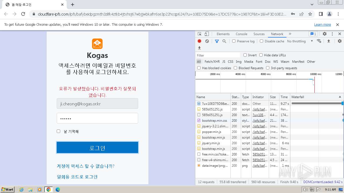Screen dimensions: 344x193
Task: Open the console messages issue counter
Action: [x=313, y=34]
